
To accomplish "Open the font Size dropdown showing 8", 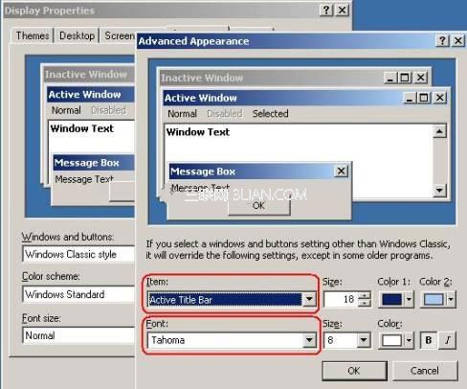I will click(x=347, y=340).
